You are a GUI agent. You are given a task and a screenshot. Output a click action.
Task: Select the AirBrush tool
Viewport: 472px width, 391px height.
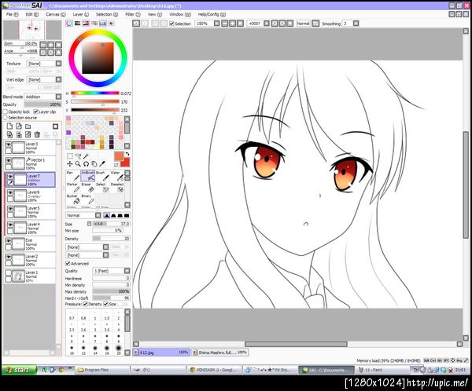(87, 176)
